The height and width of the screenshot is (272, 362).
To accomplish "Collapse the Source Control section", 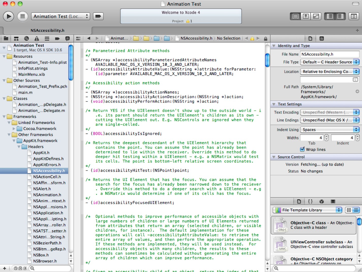I will 274,157.
